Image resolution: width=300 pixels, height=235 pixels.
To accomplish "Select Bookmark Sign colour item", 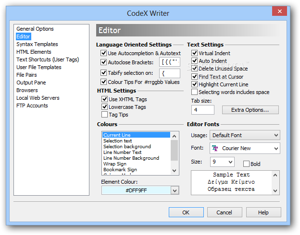I will (x=136, y=169).
